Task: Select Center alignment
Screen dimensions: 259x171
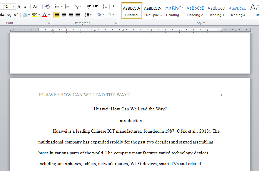Action: point(64,15)
